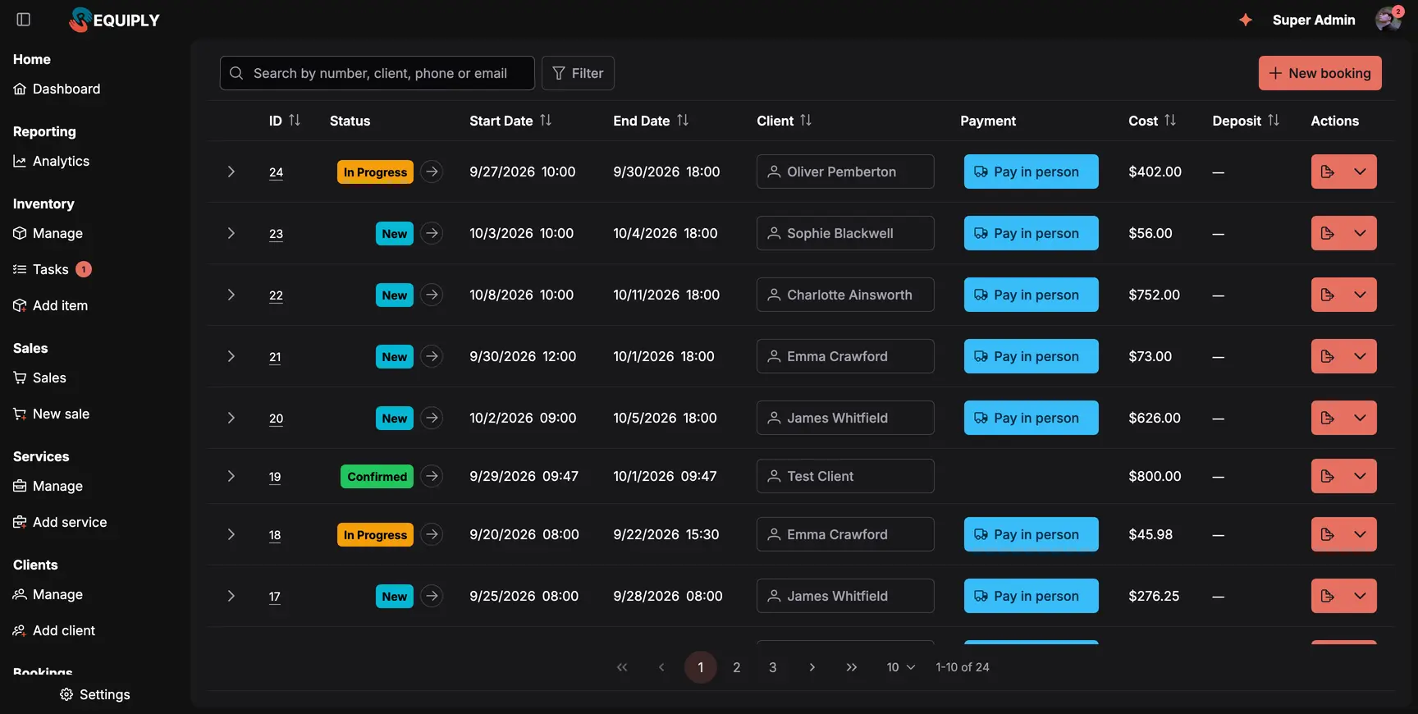Open New sale in sidebar
This screenshot has height=714, width=1418.
tap(51, 414)
